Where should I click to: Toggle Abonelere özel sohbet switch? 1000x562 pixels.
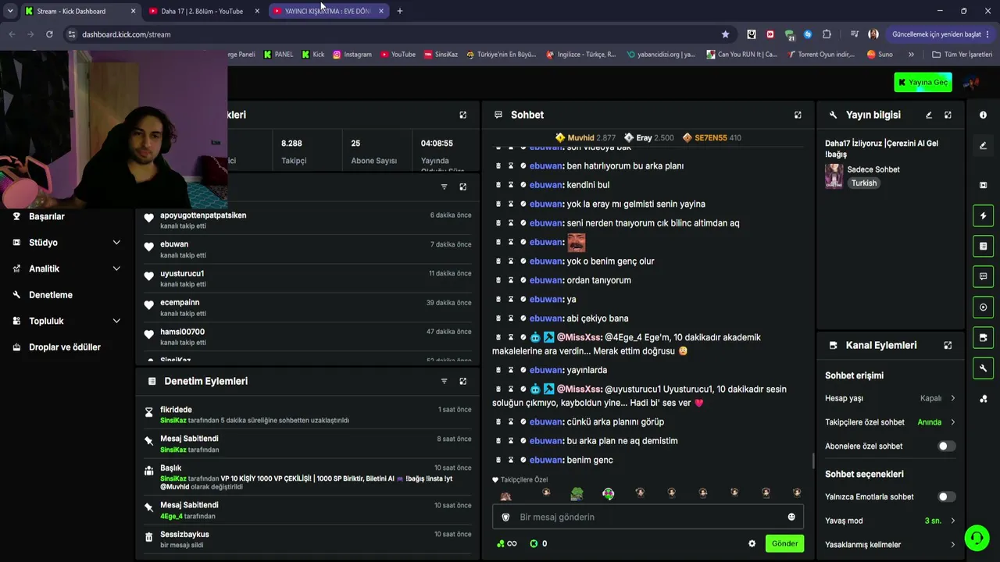(x=946, y=446)
